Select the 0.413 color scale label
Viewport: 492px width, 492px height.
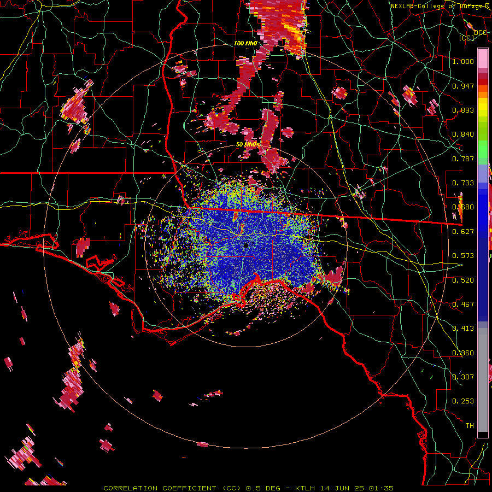coord(463,329)
